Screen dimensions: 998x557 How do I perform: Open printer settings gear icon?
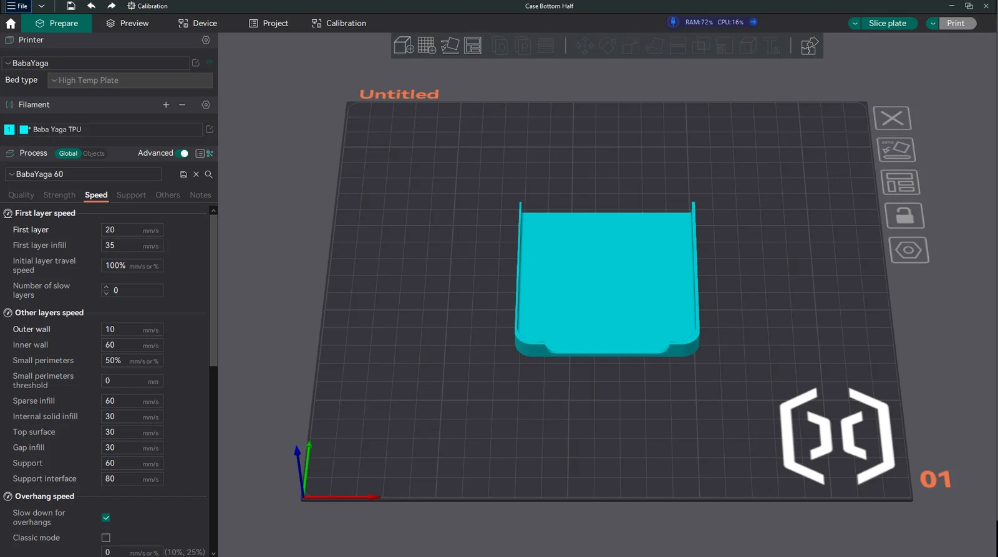(x=206, y=40)
